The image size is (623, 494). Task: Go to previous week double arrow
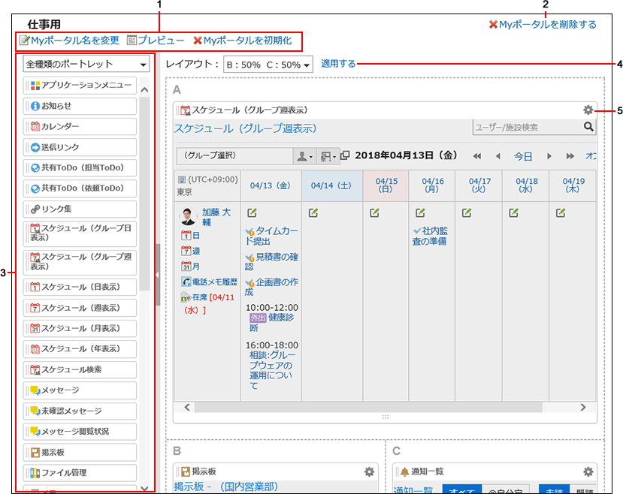pyautogui.click(x=477, y=156)
